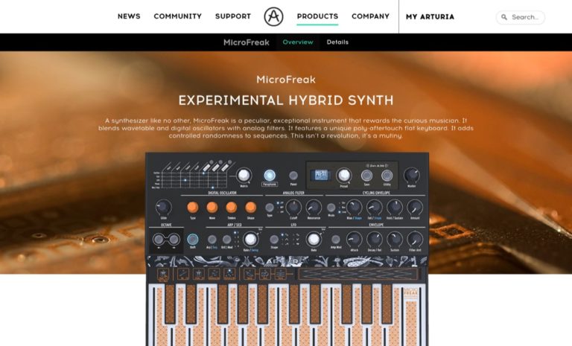This screenshot has width=572, height=346.
Task: Click the "MicroFreak" heading above the headline
Action: pyautogui.click(x=286, y=80)
